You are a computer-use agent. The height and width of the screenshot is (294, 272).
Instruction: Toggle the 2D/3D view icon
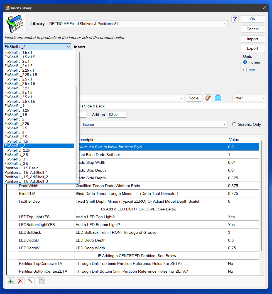click(x=218, y=98)
